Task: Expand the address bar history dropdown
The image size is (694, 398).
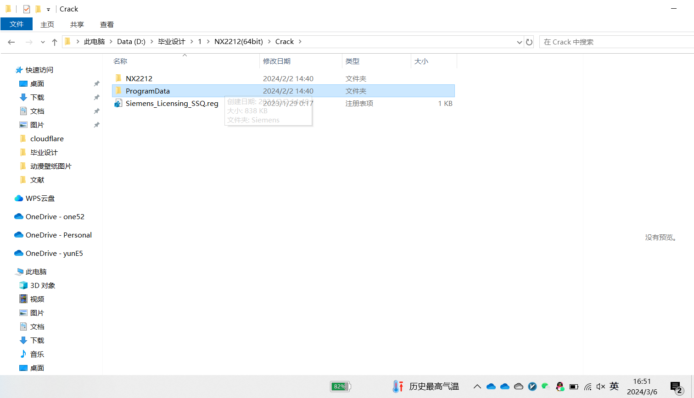Action: [x=519, y=42]
